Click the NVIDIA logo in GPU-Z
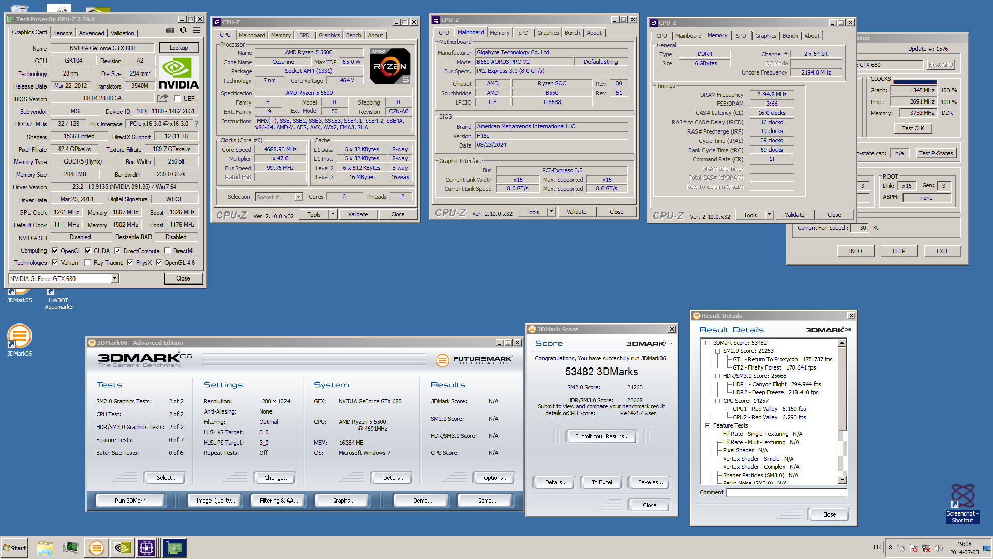This screenshot has height=559, width=993. click(178, 73)
